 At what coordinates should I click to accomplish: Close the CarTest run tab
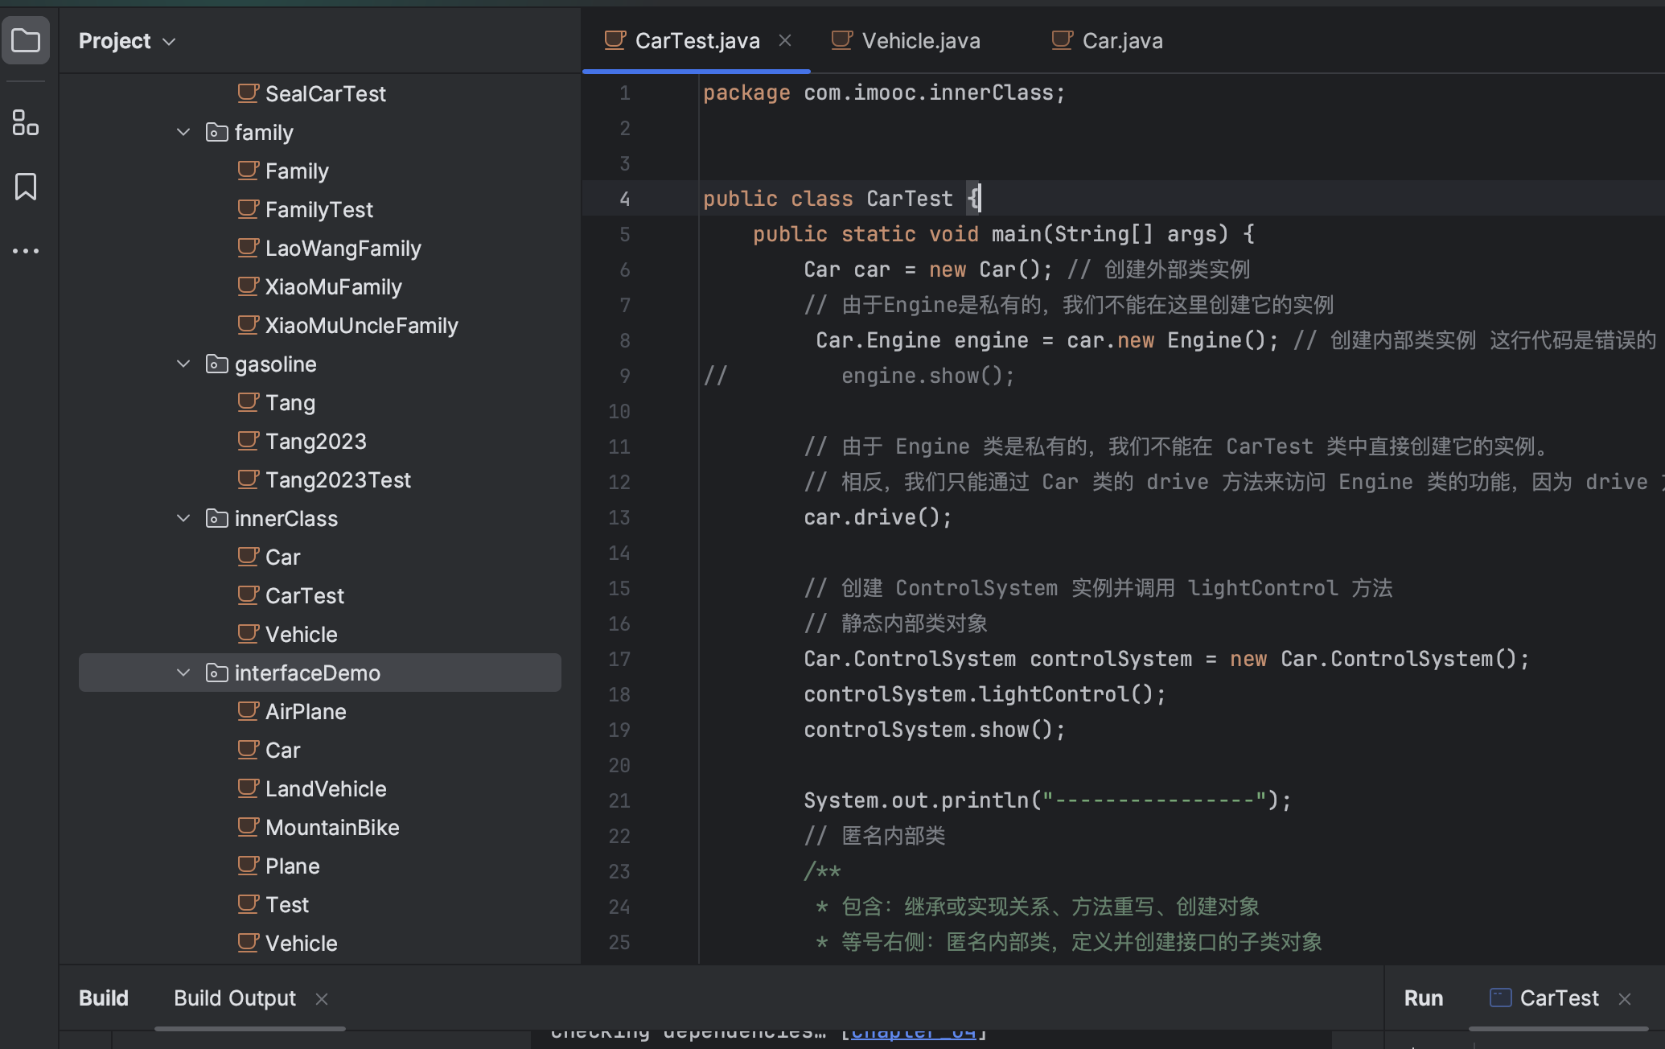click(1625, 999)
